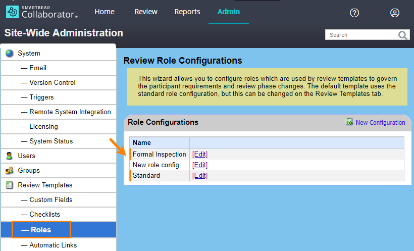The height and width of the screenshot is (251, 414).
Task: Click the Review Templates sidebar icon
Action: click(x=9, y=185)
